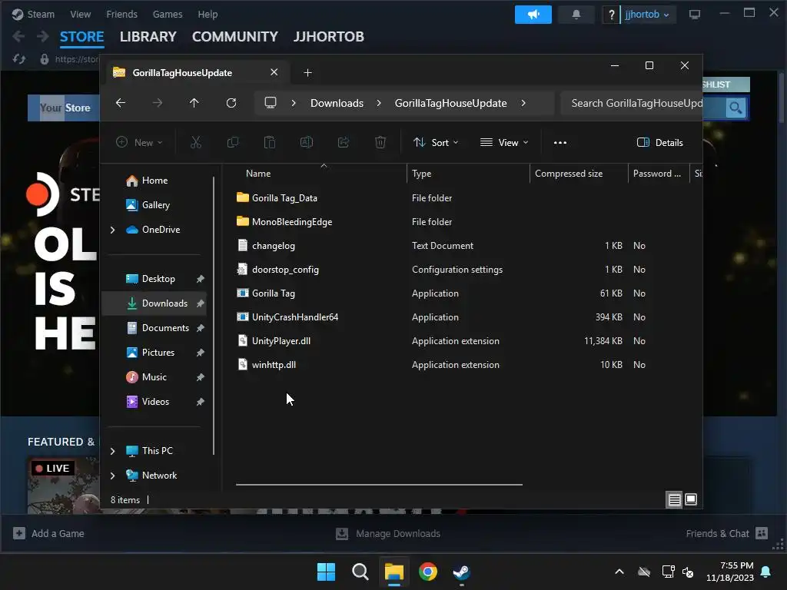Expand This PC tree node
The height and width of the screenshot is (590, 787).
[x=112, y=451]
